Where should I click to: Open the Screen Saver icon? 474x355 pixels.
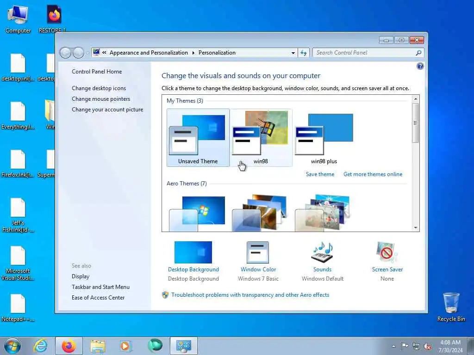[387, 252]
